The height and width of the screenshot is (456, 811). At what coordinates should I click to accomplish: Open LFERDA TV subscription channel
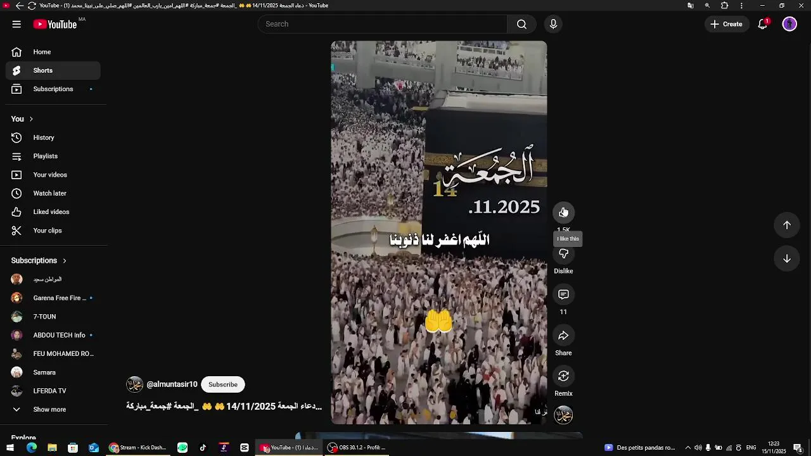pyautogui.click(x=53, y=391)
